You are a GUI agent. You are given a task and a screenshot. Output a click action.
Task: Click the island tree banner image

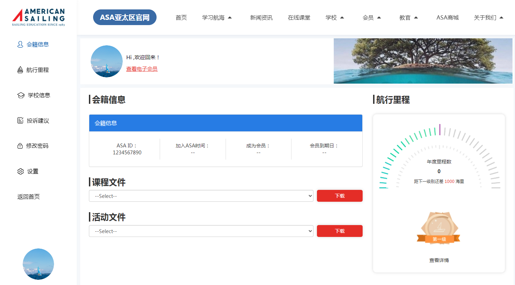click(x=423, y=61)
